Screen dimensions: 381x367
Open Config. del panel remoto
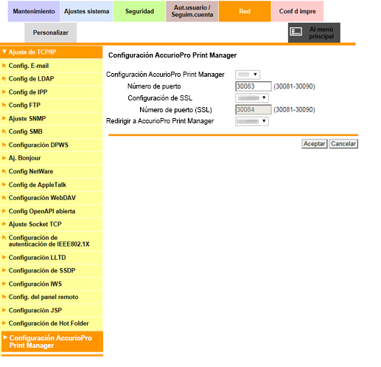(52, 297)
